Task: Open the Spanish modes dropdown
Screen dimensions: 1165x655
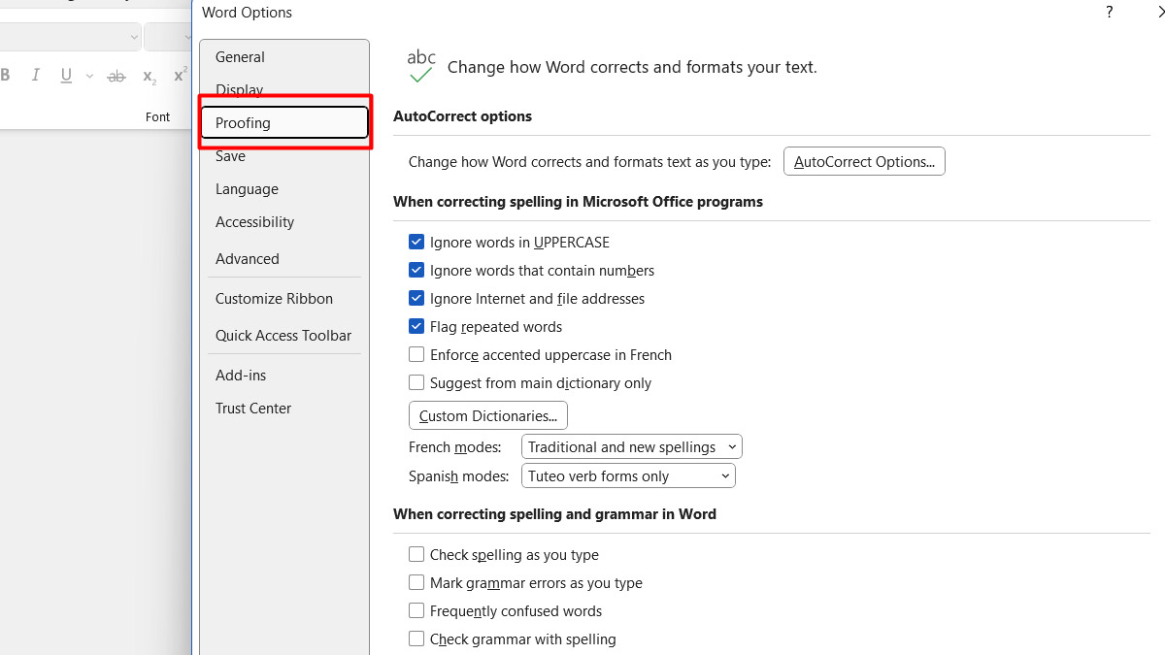Action: [x=628, y=476]
